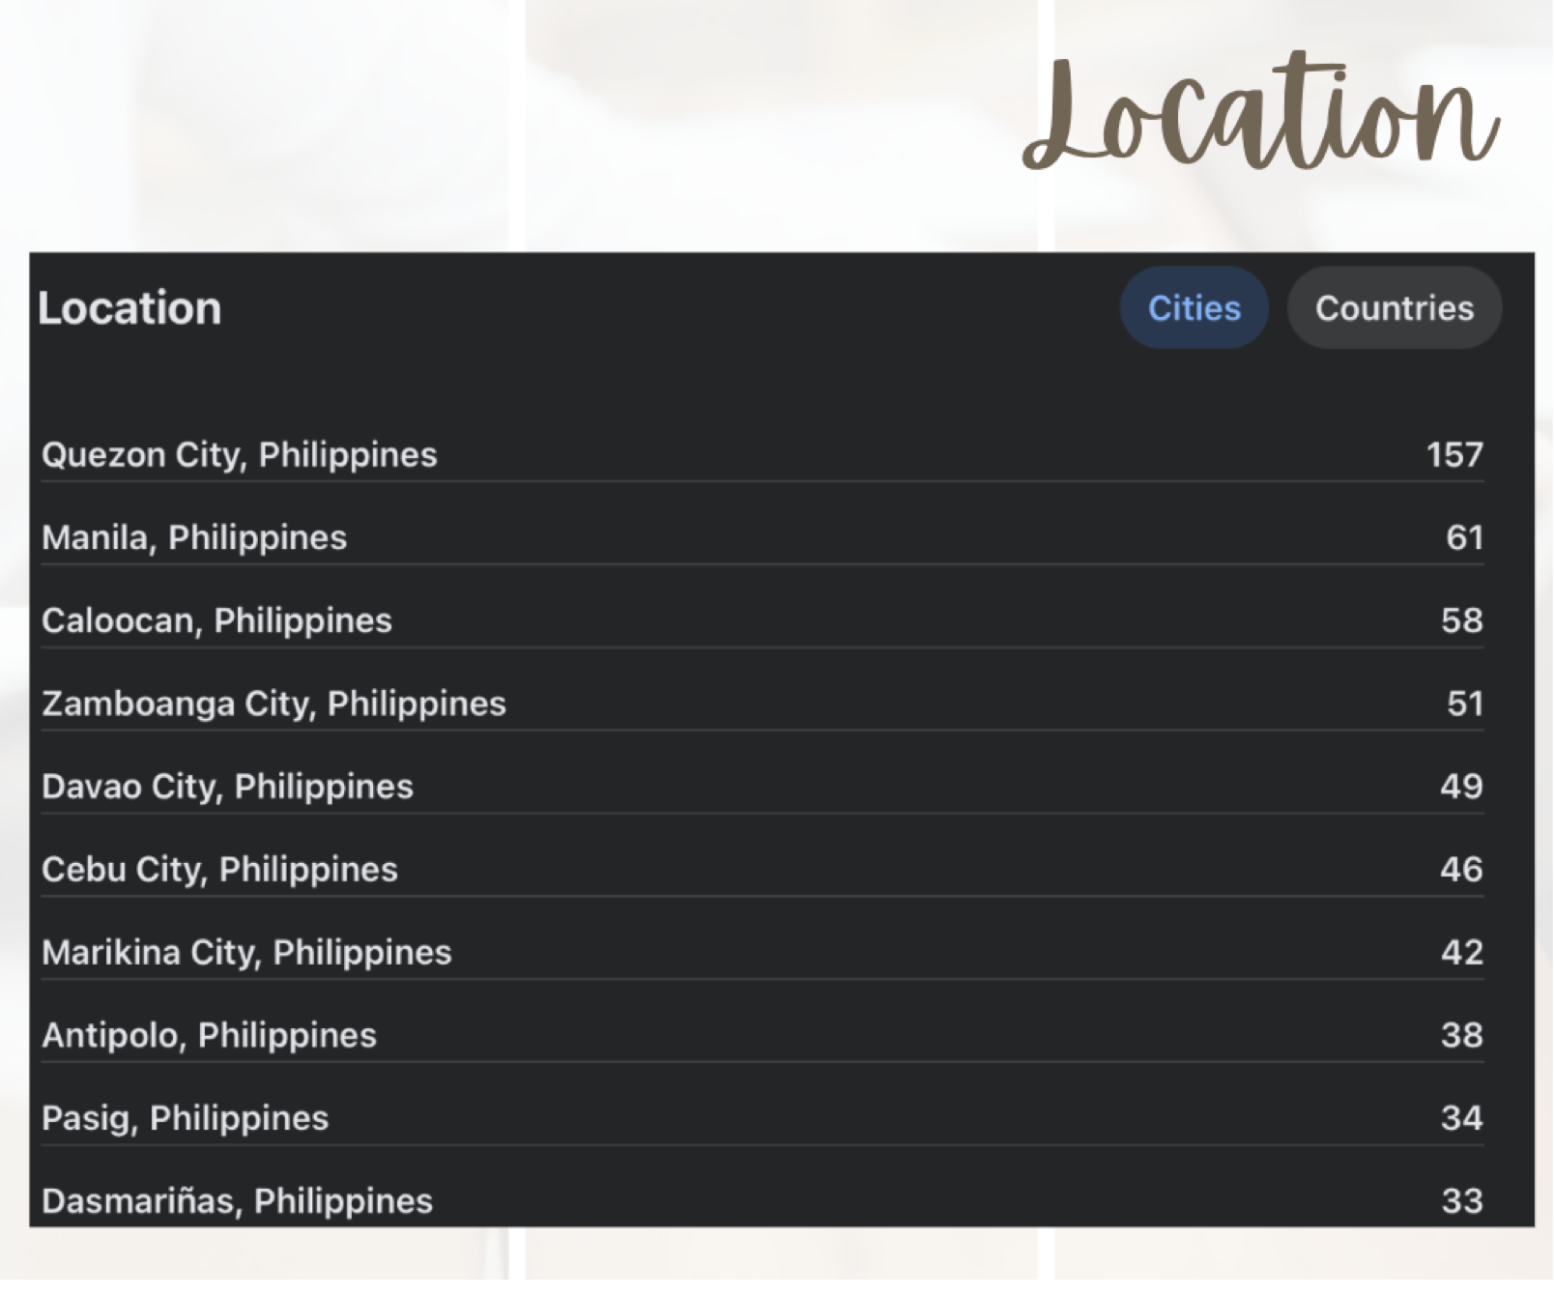Screen dimensions: 1554x1295
Task: Select the Caloocan, Philippines row
Action: coord(763,620)
